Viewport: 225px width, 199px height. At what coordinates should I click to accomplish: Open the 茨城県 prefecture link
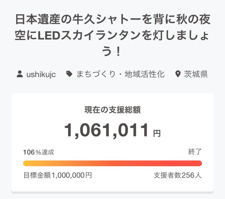coord(196,74)
